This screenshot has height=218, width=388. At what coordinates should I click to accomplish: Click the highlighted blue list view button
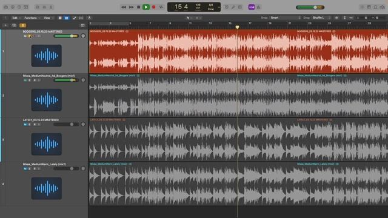coord(66,18)
